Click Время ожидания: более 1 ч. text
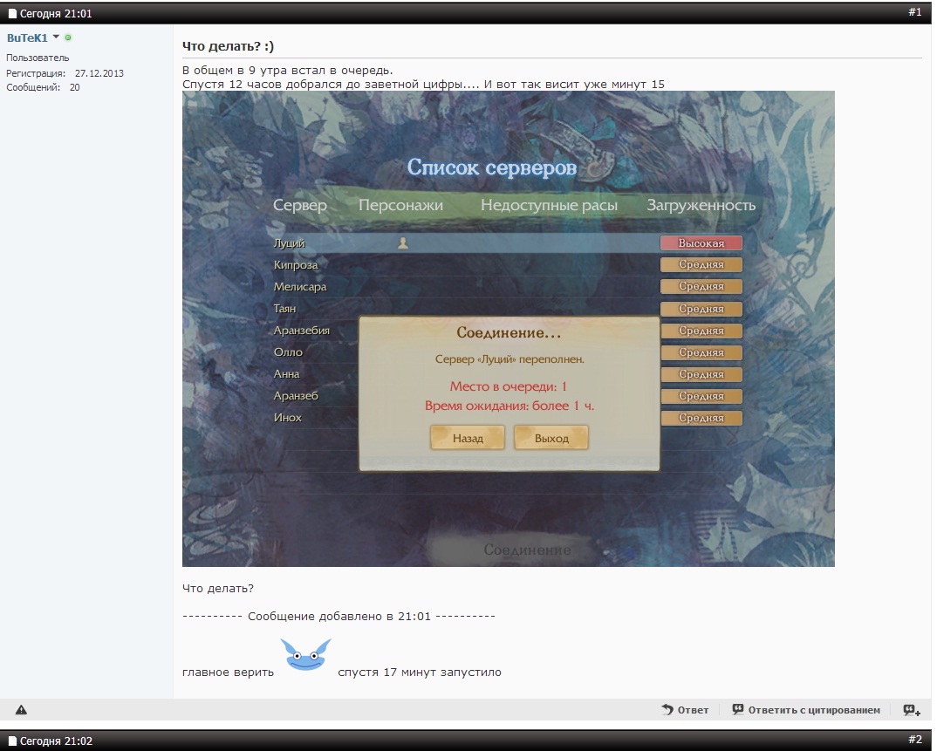937x751 pixels. (510, 406)
